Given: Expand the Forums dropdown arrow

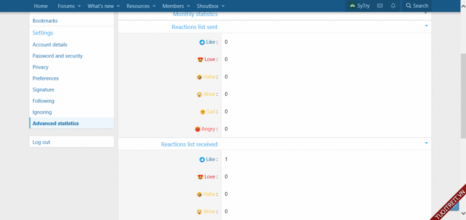Looking at the screenshot, I should pos(79,6).
